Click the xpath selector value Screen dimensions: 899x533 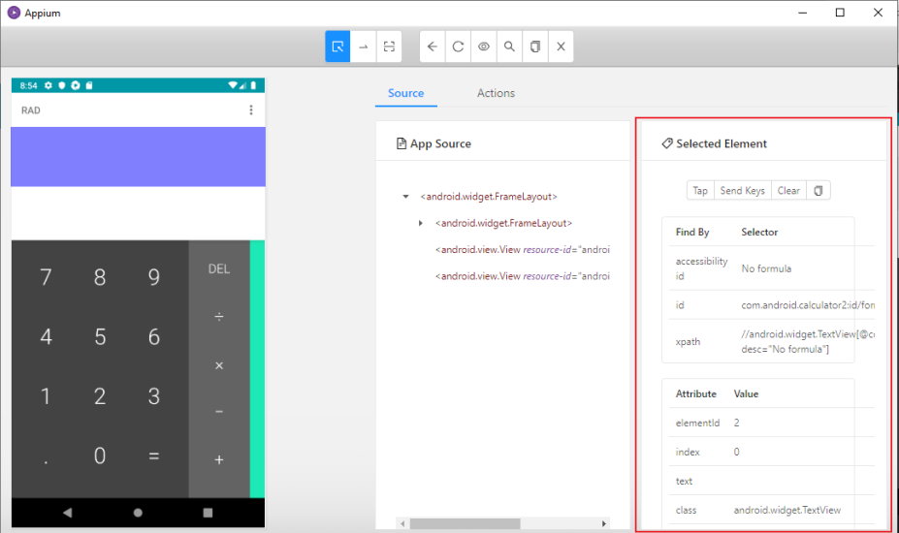(807, 341)
